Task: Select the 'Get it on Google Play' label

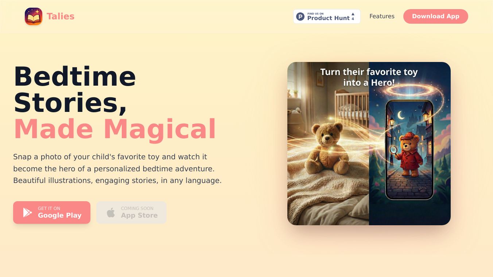Action: pos(59,212)
